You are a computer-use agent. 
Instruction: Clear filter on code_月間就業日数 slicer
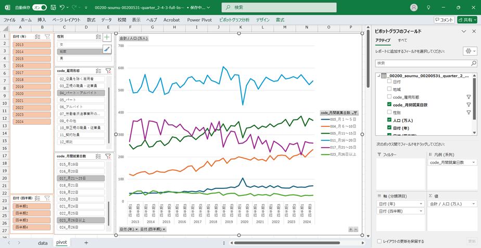point(108,156)
